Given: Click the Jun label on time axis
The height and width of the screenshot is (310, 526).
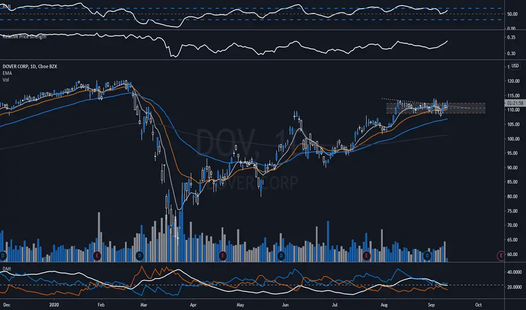Looking at the screenshot, I should [x=286, y=305].
